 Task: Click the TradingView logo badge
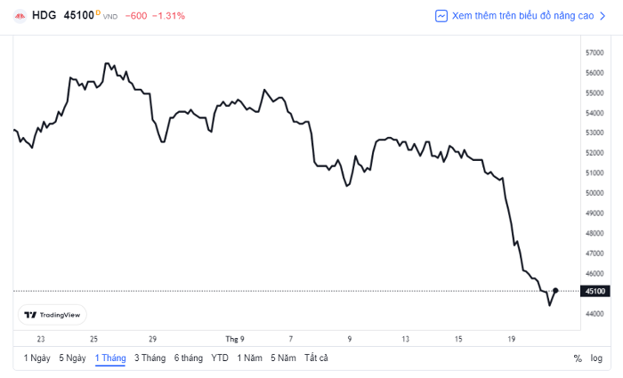coord(53,315)
